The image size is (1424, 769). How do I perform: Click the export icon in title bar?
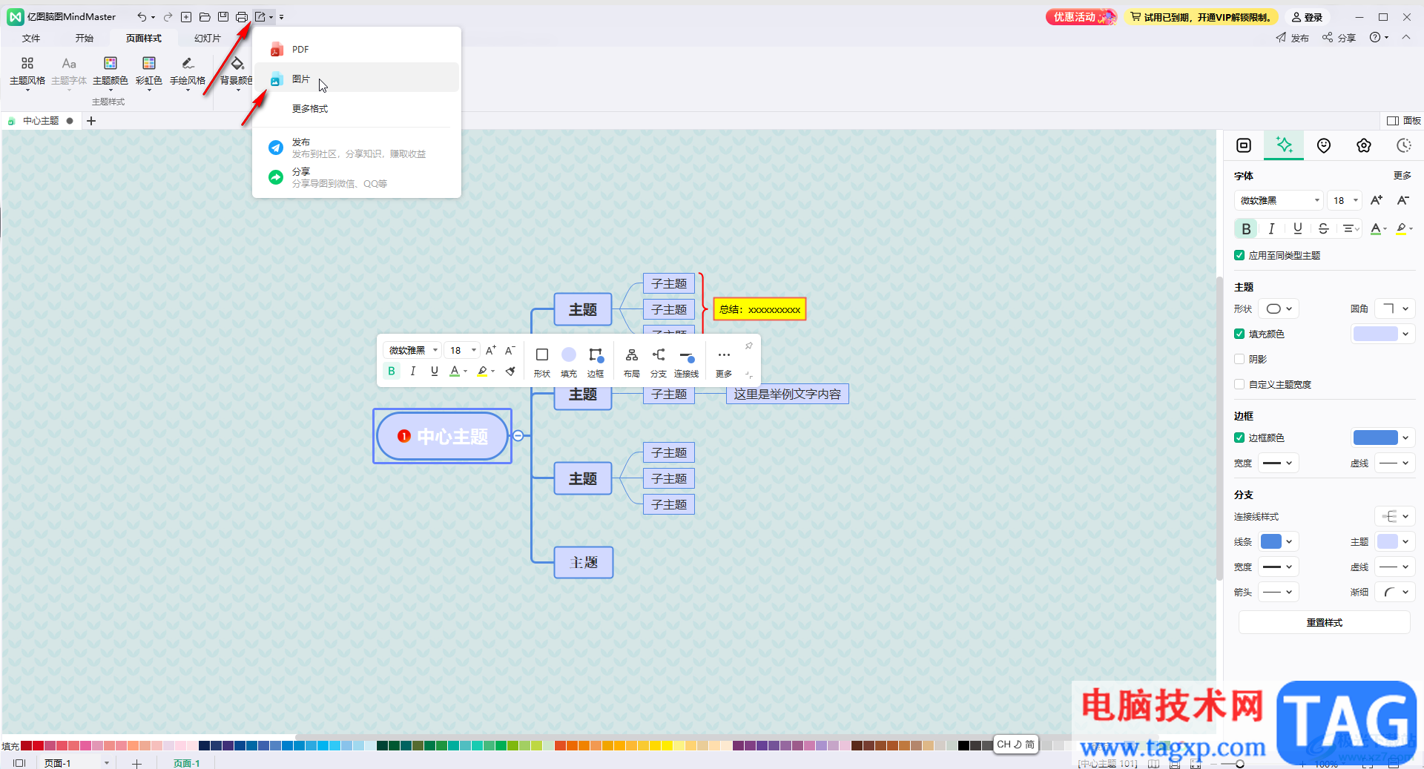coord(260,17)
